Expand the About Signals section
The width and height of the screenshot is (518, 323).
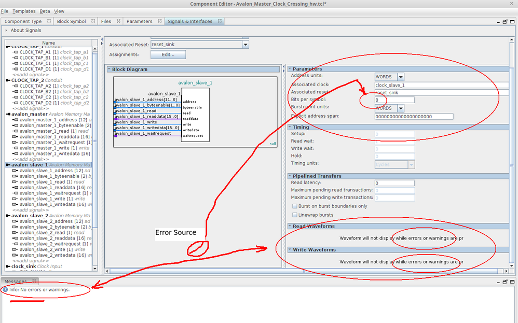click(6, 30)
